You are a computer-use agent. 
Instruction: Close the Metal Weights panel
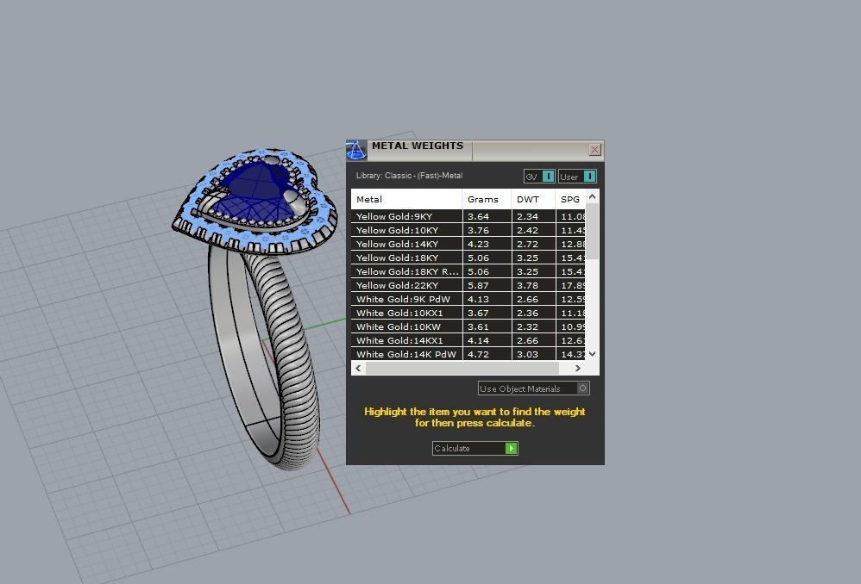[594, 150]
